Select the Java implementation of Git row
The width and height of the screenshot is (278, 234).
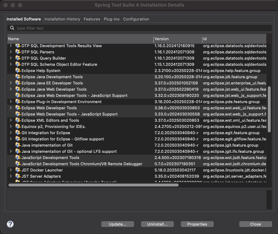pos(137,145)
